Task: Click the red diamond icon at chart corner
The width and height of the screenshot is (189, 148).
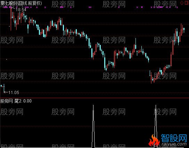Action: [182, 3]
